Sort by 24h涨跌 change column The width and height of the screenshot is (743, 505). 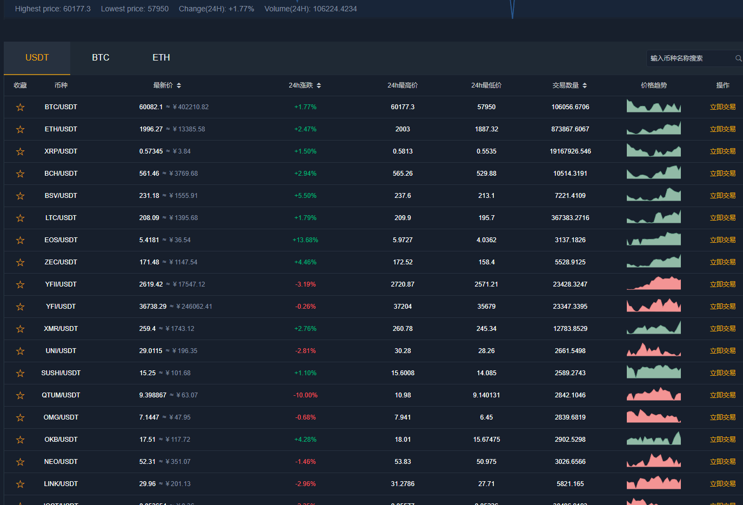pos(319,85)
